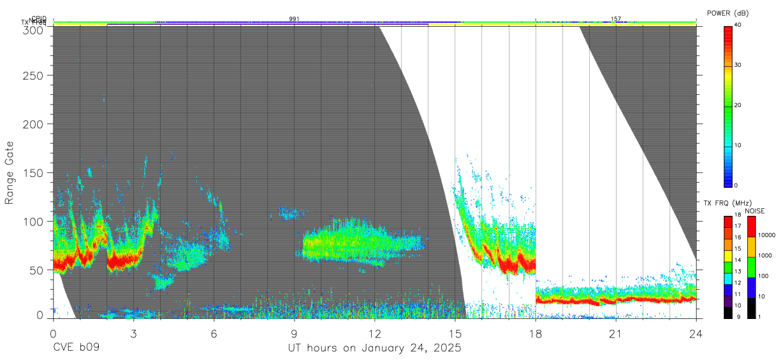Image resolution: width=783 pixels, height=361 pixels.
Task: Click the CPID value 991 above the plot
Action: point(294,19)
